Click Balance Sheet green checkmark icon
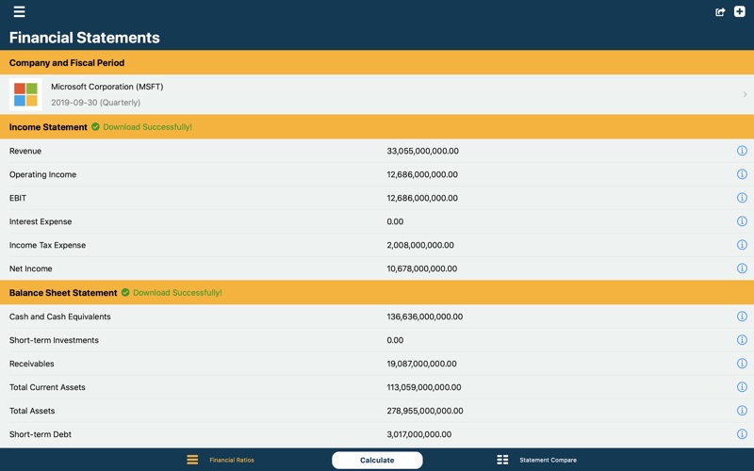This screenshot has width=754, height=471. [x=125, y=292]
